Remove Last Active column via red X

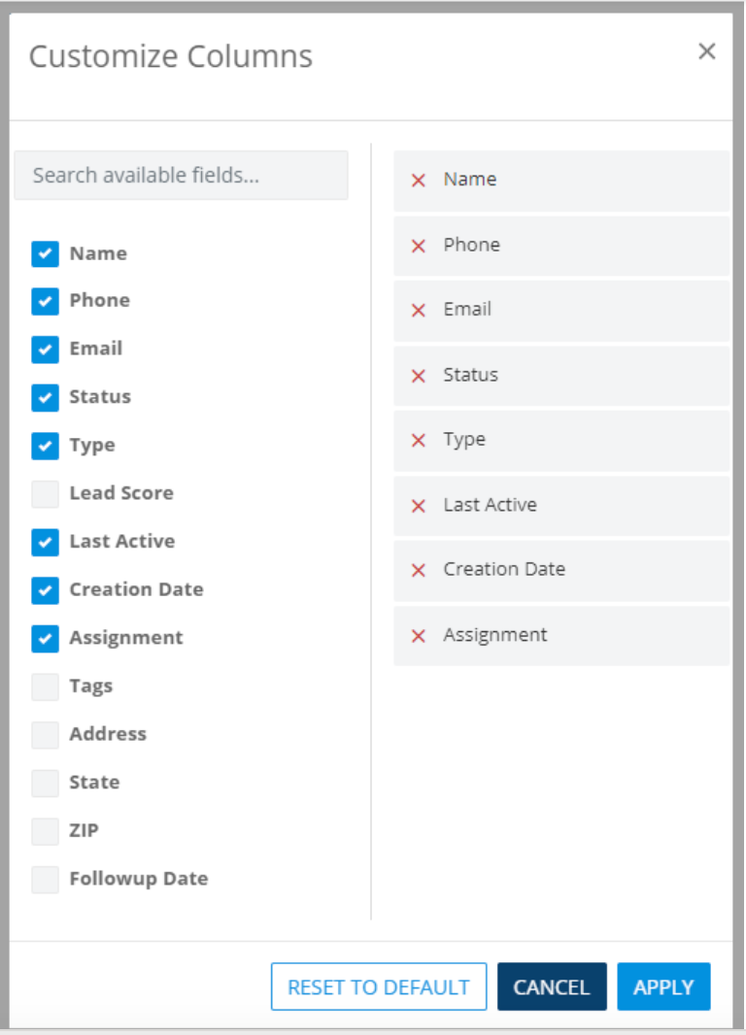419,506
